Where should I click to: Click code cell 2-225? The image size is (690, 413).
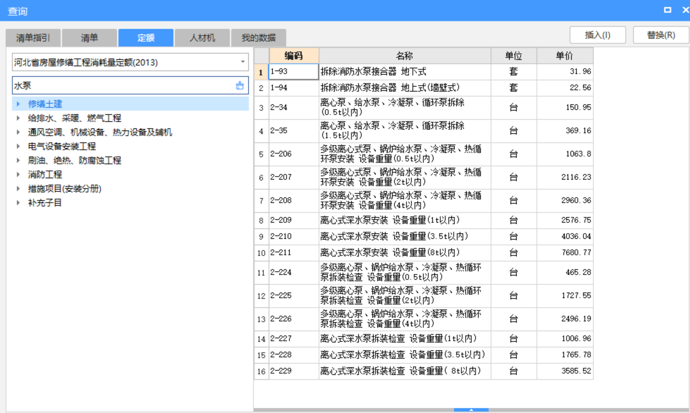pyautogui.click(x=294, y=296)
